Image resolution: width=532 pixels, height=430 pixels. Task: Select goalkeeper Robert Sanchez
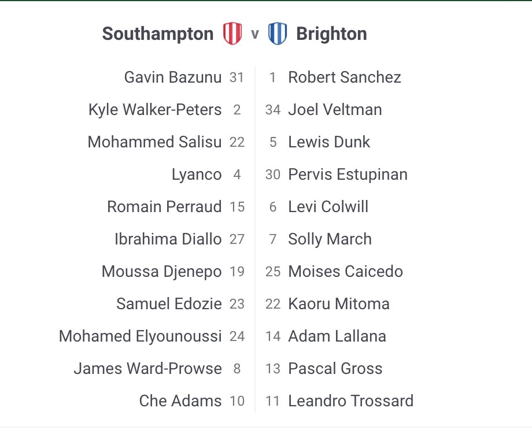[x=345, y=77]
